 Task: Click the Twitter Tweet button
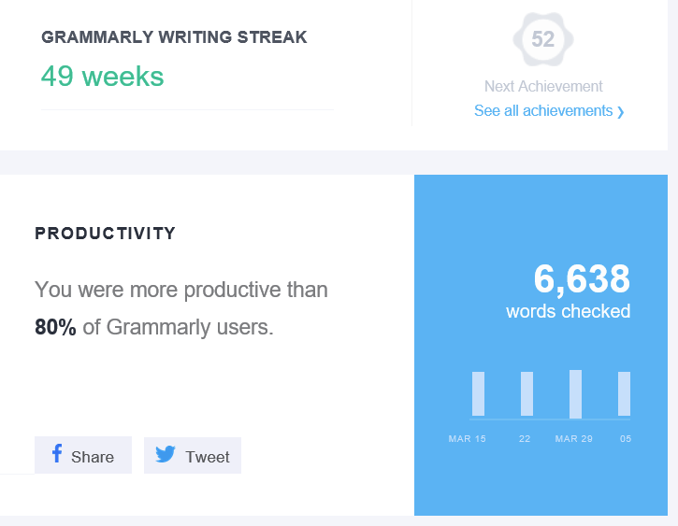[193, 455]
